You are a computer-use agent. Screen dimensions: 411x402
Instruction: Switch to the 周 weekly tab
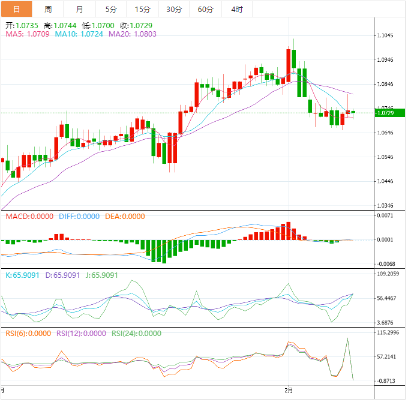[48, 9]
